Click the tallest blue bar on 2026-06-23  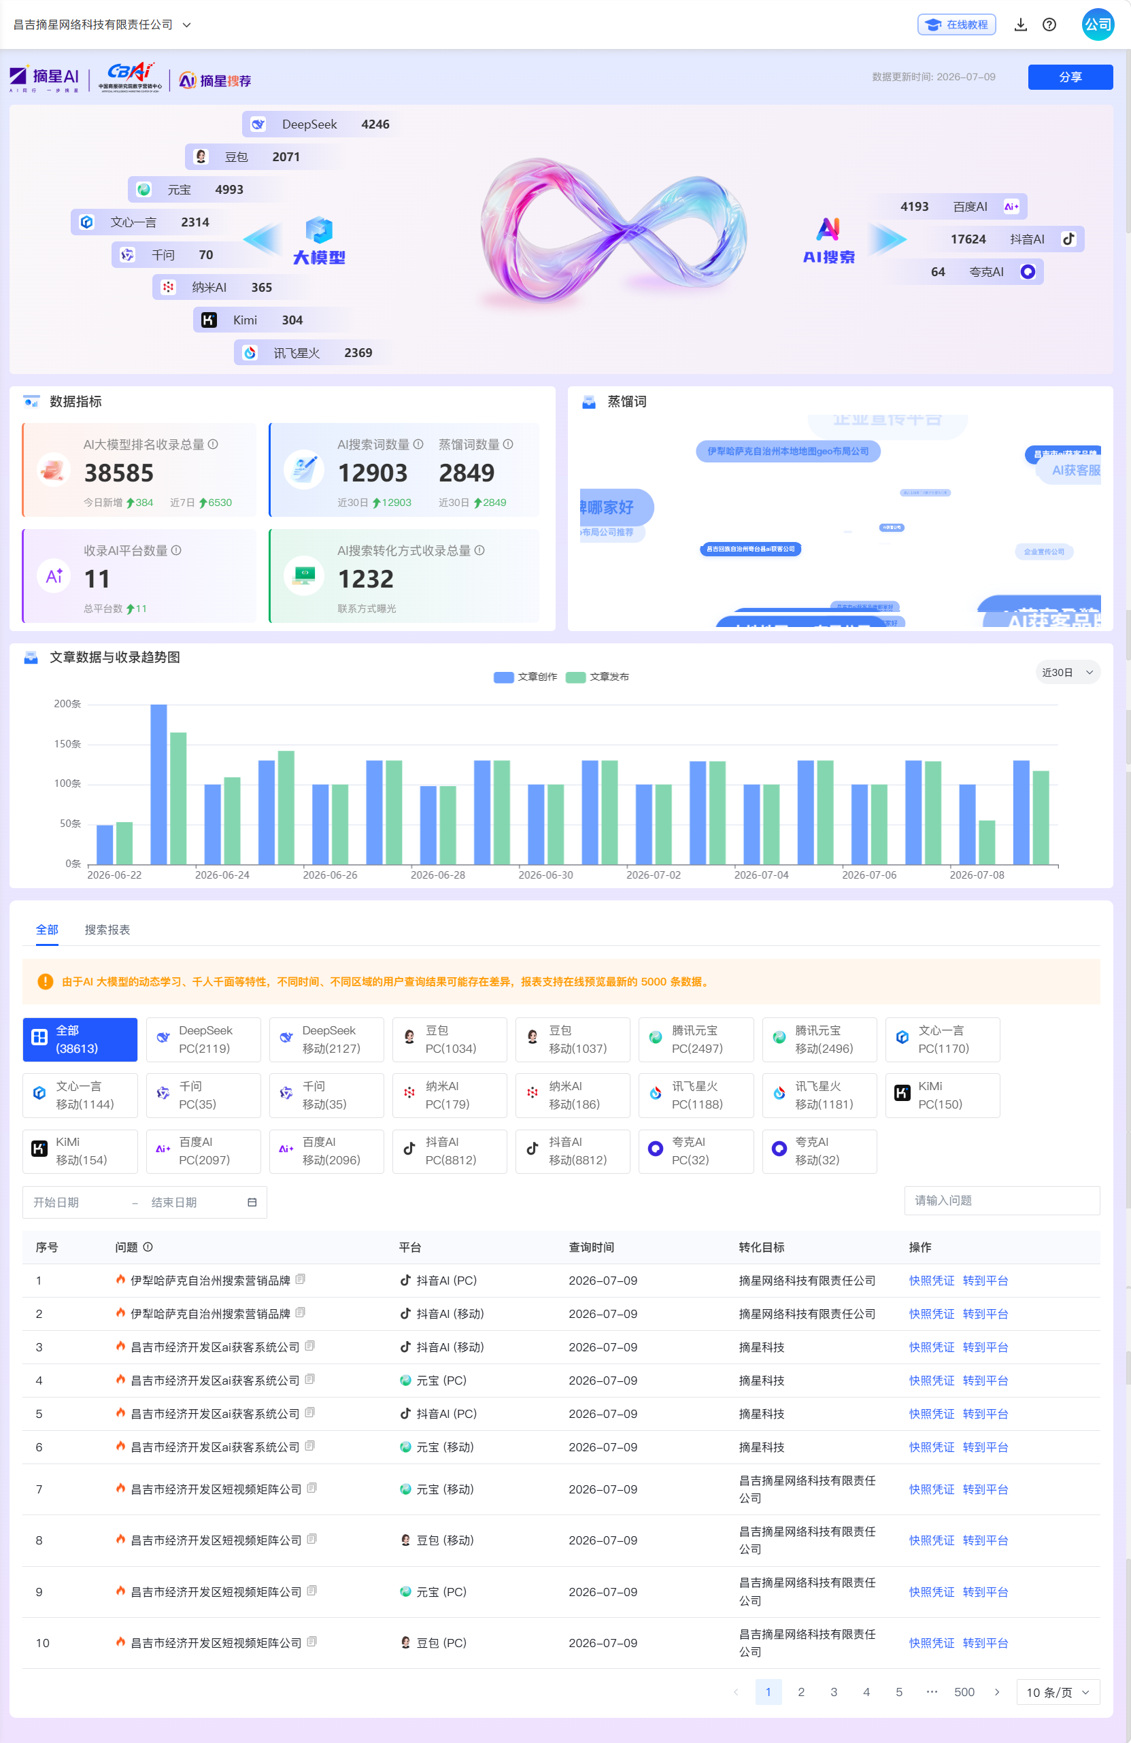pyautogui.click(x=159, y=784)
